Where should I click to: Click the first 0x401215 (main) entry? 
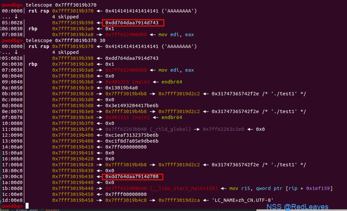pos(127,82)
